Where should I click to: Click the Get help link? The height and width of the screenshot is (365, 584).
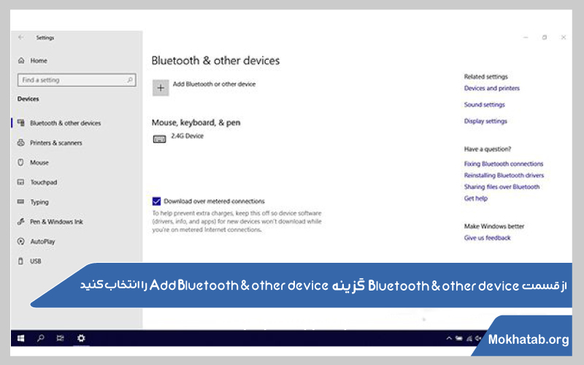[476, 199]
